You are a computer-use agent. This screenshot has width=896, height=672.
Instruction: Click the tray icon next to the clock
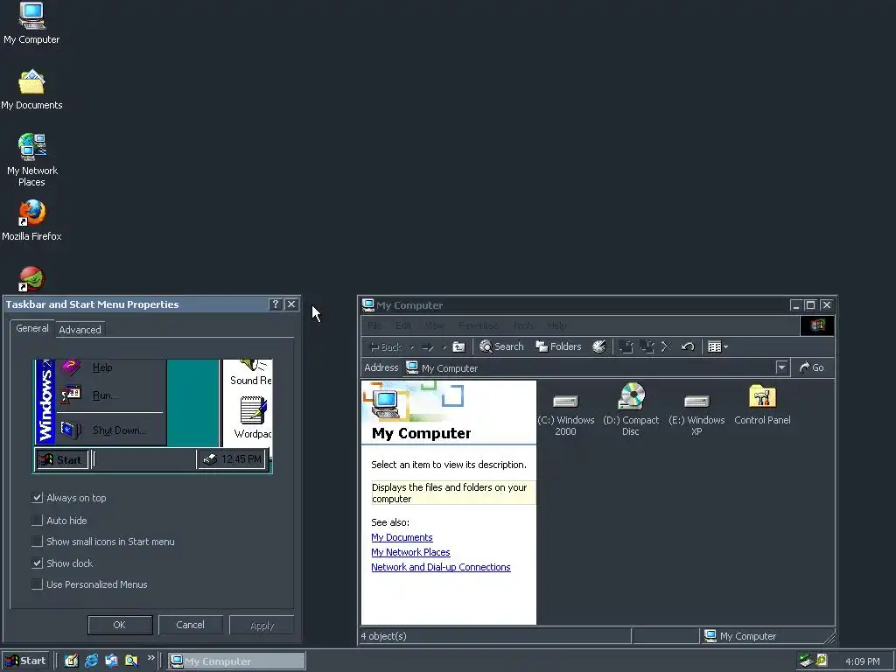pyautogui.click(x=822, y=661)
